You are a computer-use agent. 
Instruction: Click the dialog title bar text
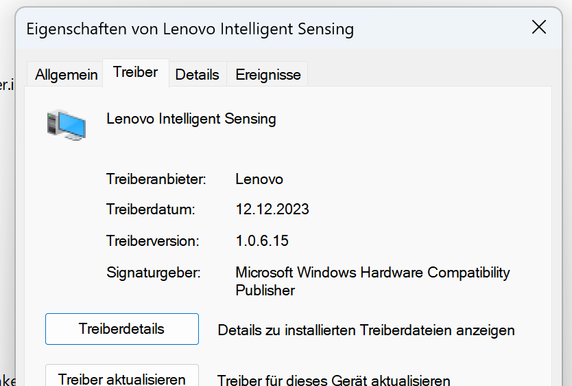190,29
